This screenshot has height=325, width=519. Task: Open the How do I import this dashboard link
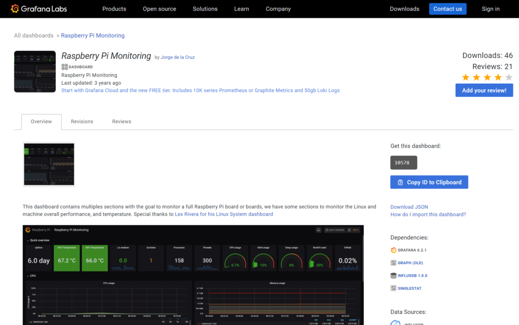tap(428, 214)
